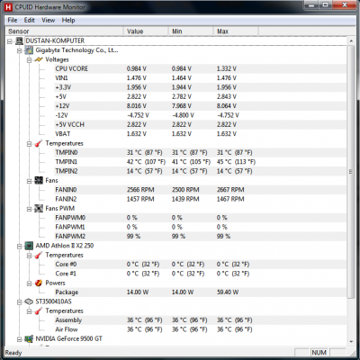
Task: Collapse the DUSTAN-KOMPUTER root node
Action: [10, 41]
